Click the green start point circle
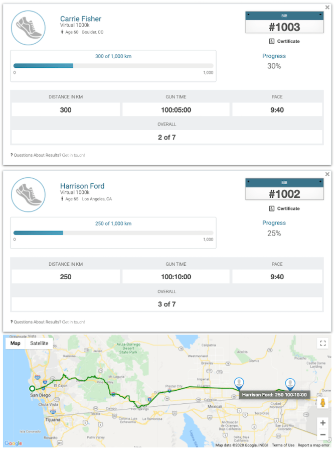Viewport: 334px width, 452px height. click(x=32, y=389)
